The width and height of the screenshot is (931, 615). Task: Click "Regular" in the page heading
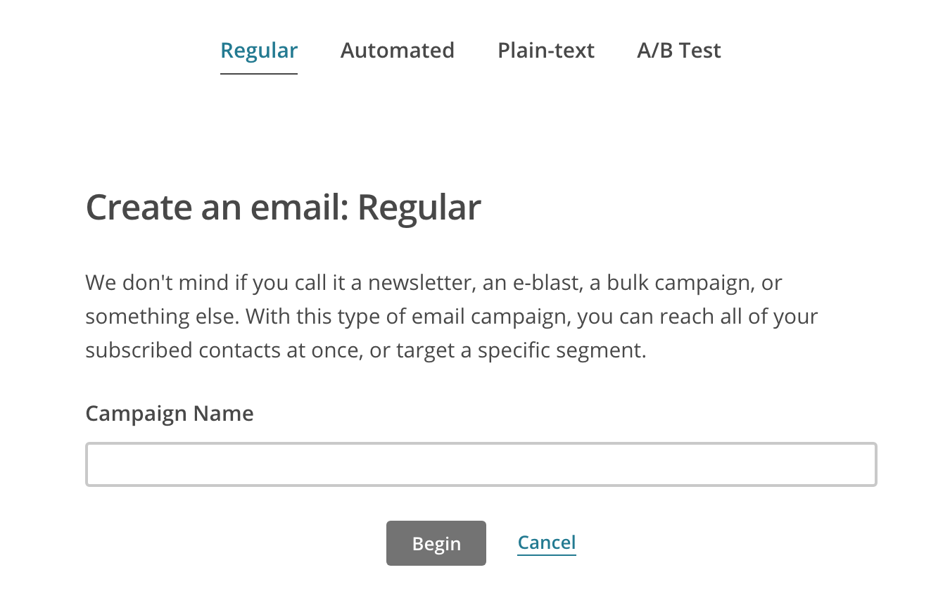(x=419, y=208)
